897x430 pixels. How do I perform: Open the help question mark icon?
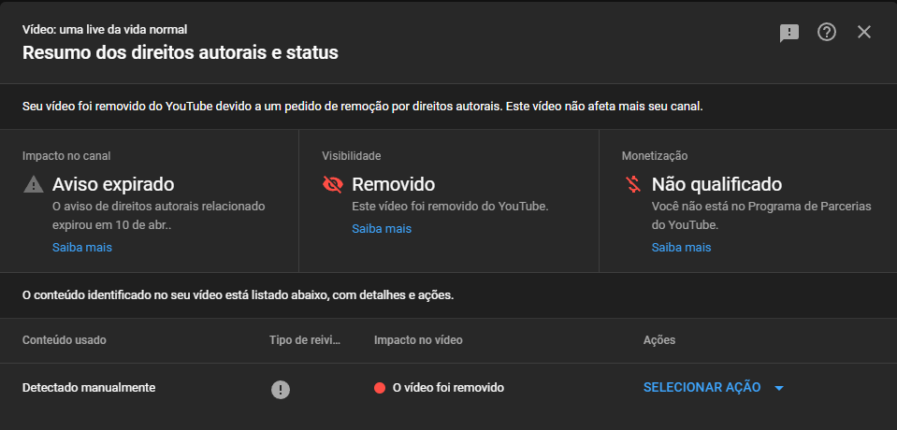coord(827,32)
